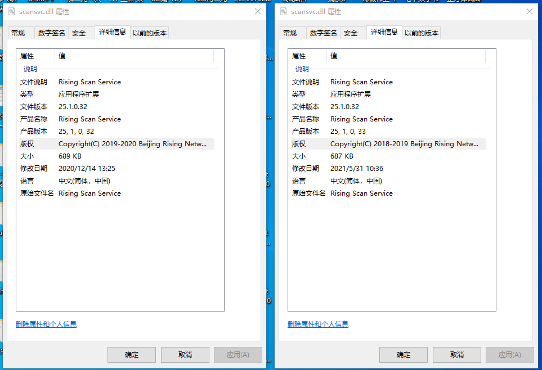Click 应用(A) in left dialog

(x=238, y=355)
